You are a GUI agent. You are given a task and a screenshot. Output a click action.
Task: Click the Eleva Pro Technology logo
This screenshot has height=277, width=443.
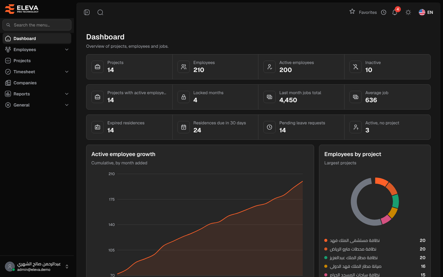(22, 9)
